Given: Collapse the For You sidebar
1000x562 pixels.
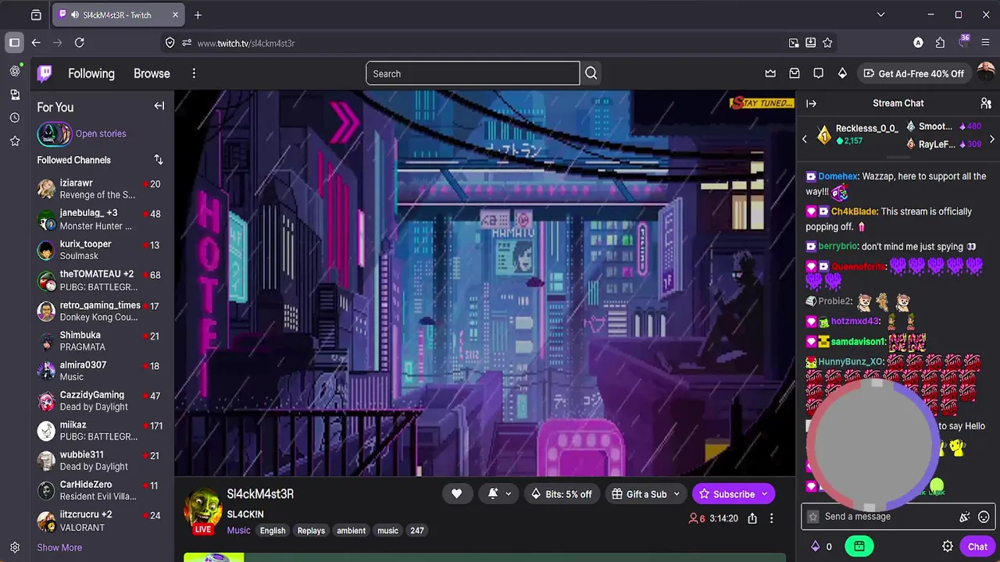Looking at the screenshot, I should coord(159,106).
